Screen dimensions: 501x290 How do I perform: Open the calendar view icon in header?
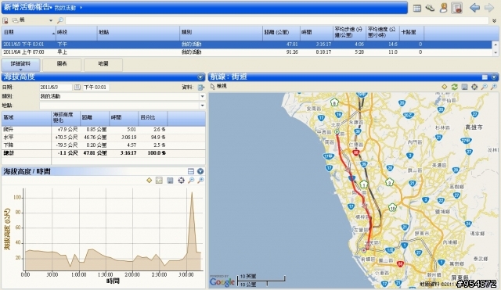(x=416, y=8)
